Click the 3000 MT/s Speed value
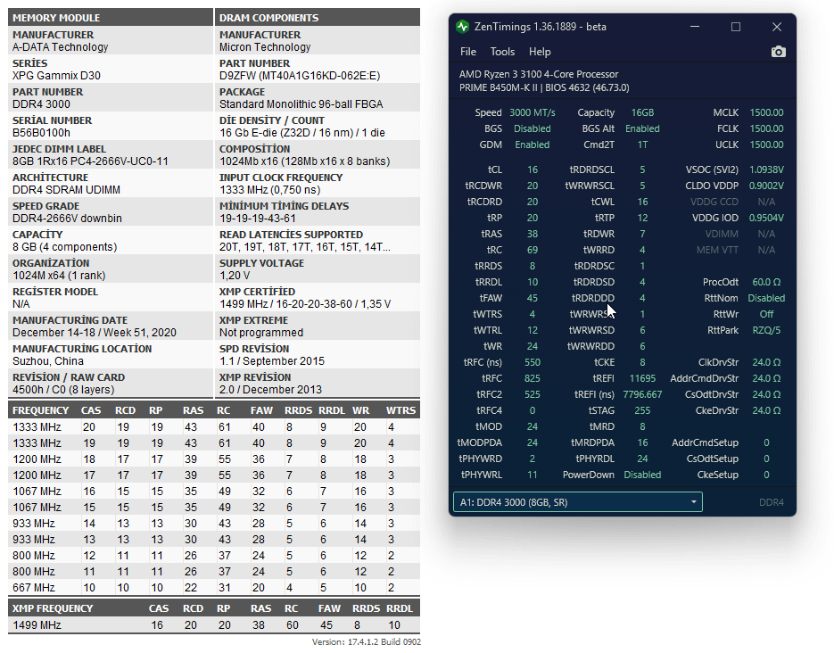Viewport: 834px width, 653px height. 532,112
